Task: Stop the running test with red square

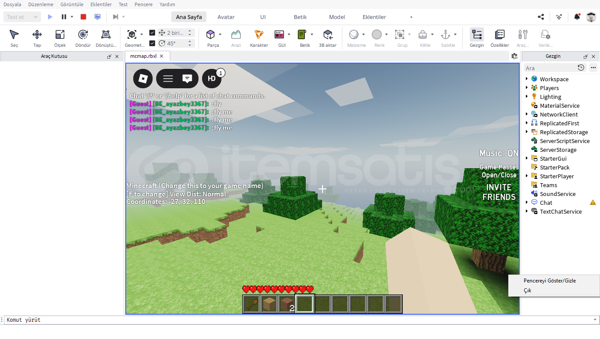Action: coord(83,17)
